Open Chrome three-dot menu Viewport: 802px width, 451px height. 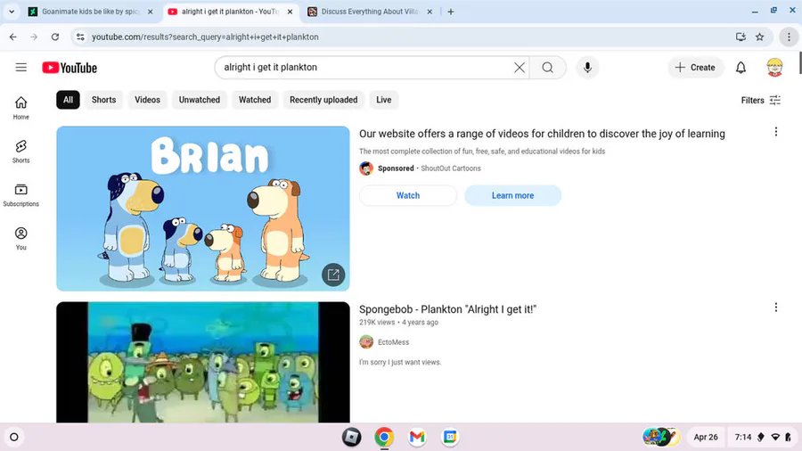point(789,37)
